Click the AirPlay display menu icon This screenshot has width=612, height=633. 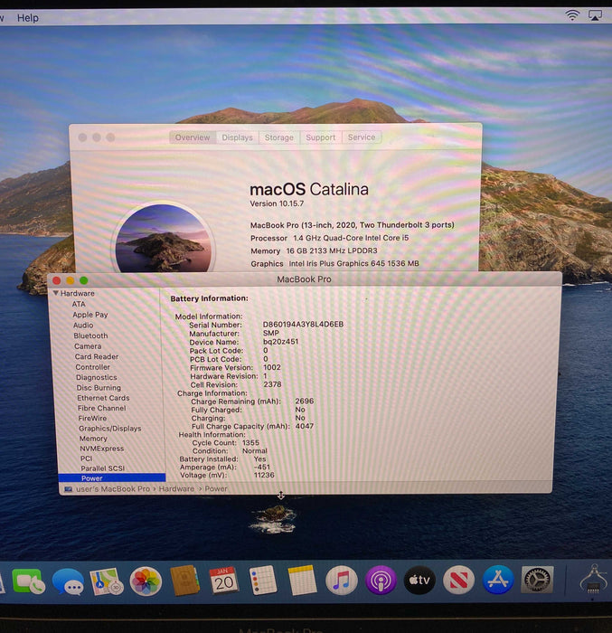click(595, 15)
